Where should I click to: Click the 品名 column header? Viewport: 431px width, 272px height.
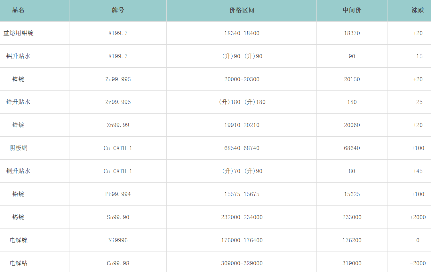18,10
